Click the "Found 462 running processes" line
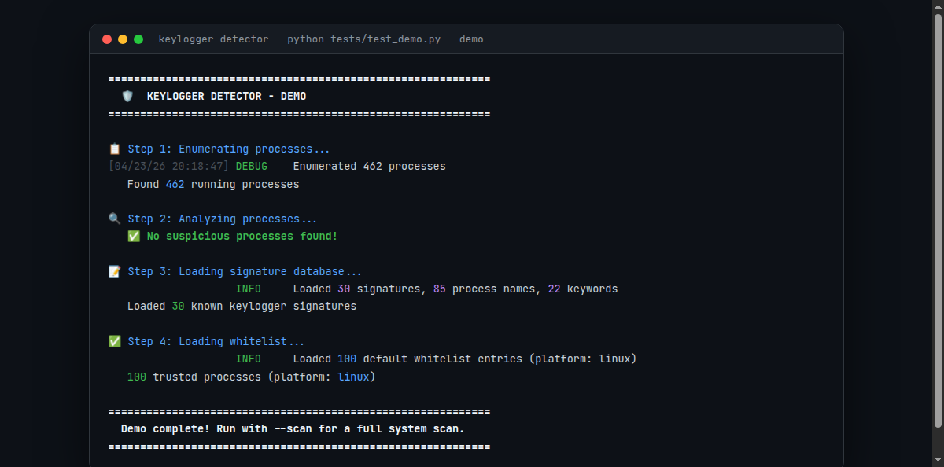Image resolution: width=944 pixels, height=467 pixels. pyautogui.click(x=213, y=185)
